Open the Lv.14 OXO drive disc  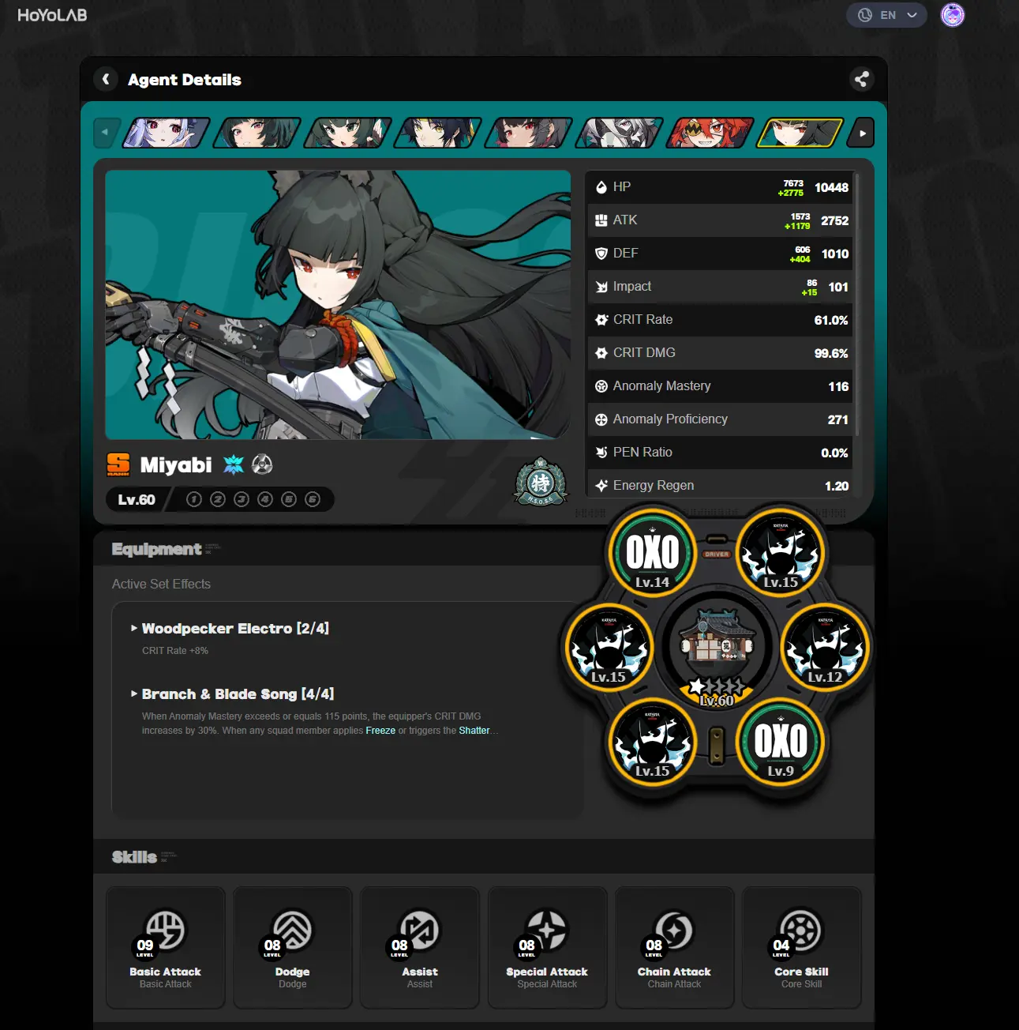click(x=652, y=553)
